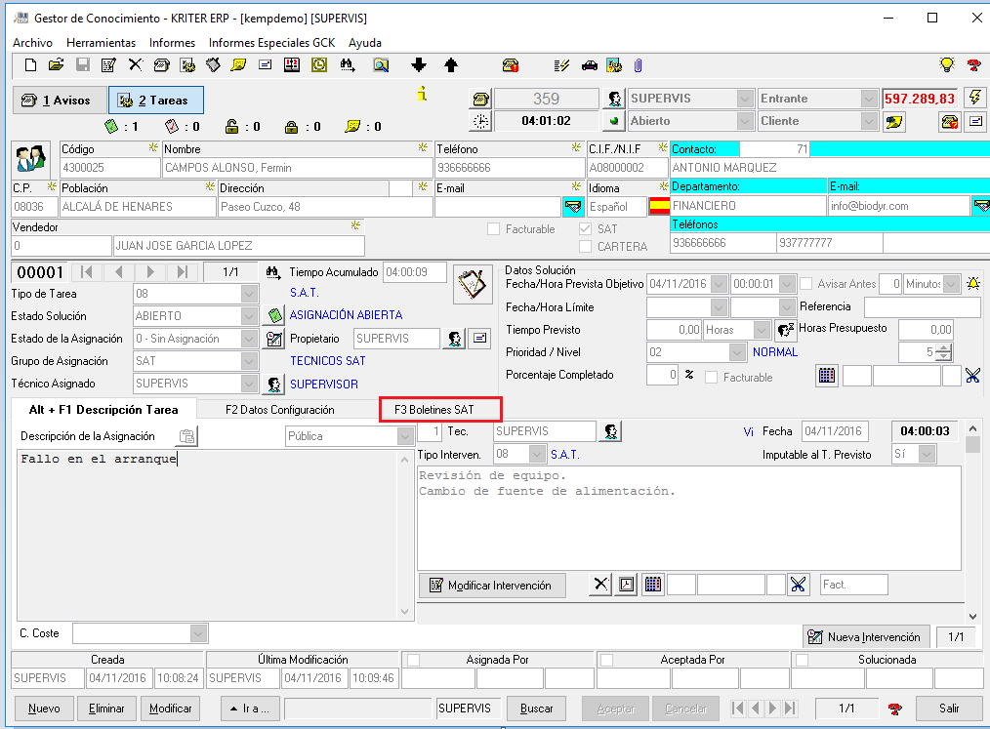This screenshot has width=990, height=729.
Task: Tick the Asignada Por checkbox
Action: click(x=414, y=661)
